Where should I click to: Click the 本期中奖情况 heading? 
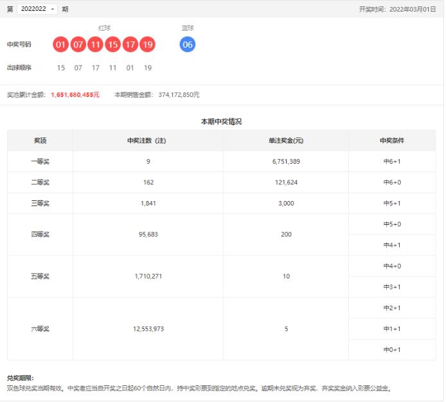(x=221, y=121)
